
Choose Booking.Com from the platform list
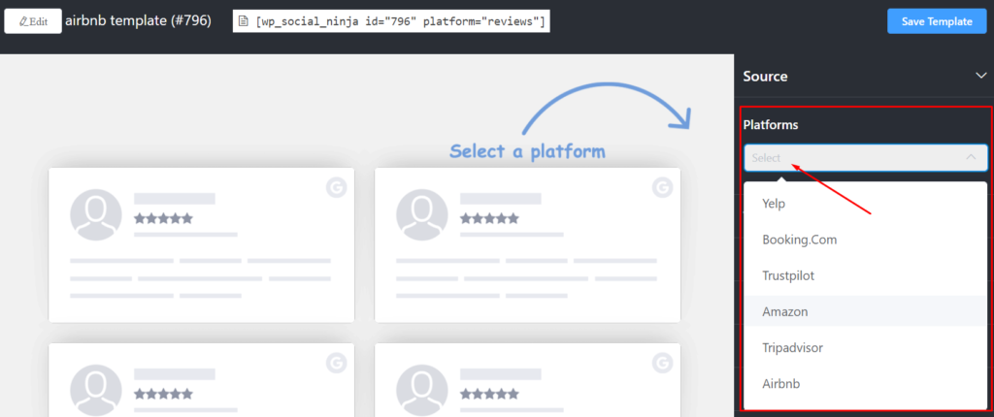865,240
